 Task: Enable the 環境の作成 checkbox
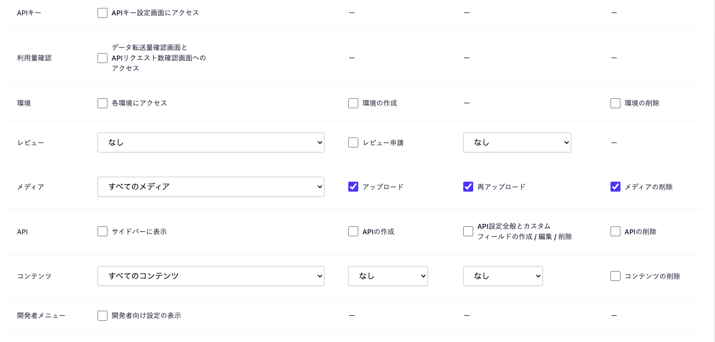tap(353, 103)
